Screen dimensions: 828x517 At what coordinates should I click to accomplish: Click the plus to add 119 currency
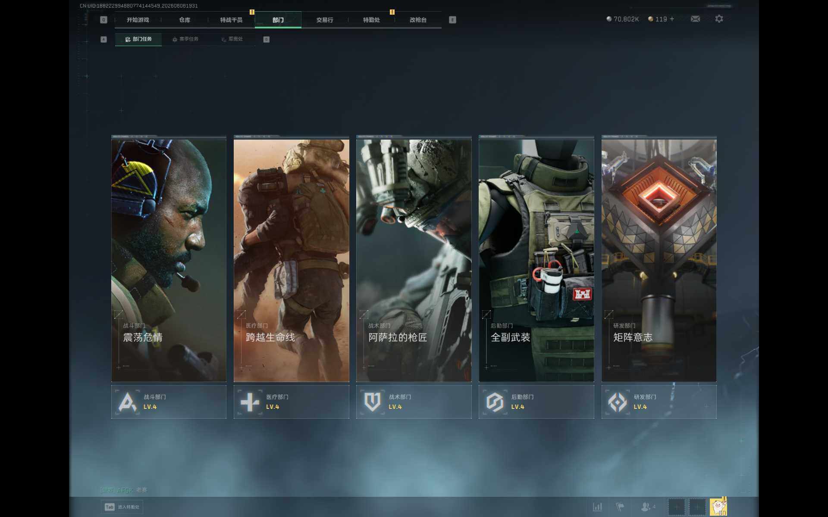[672, 19]
